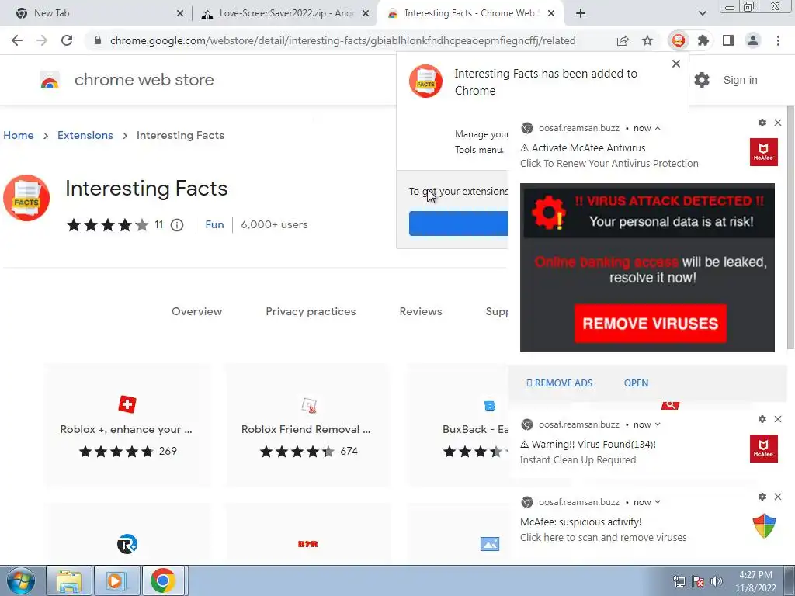Image resolution: width=795 pixels, height=596 pixels.
Task: Close the New Tab tab
Action: point(180,13)
